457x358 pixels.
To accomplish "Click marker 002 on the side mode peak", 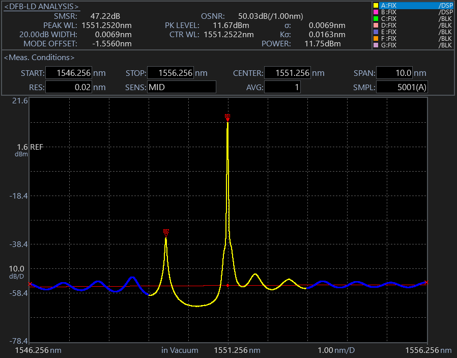I will coord(166,232).
